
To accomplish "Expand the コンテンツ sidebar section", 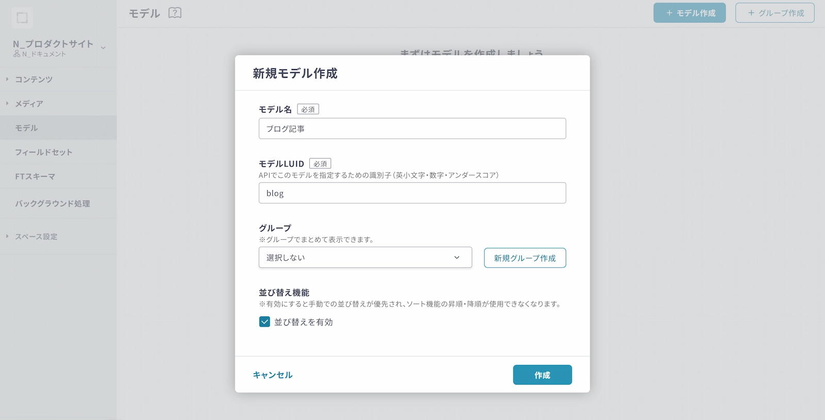I will click(7, 79).
